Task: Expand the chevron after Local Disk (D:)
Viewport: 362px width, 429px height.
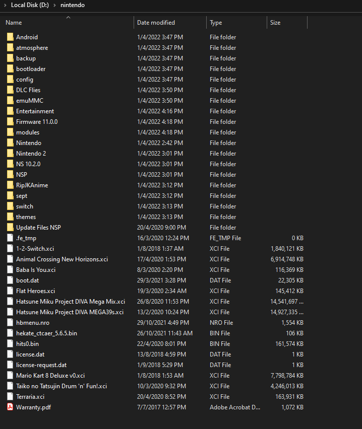Action: click(54, 5)
